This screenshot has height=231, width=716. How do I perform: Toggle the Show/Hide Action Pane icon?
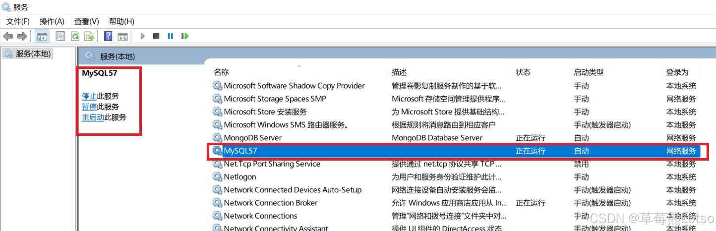click(122, 36)
